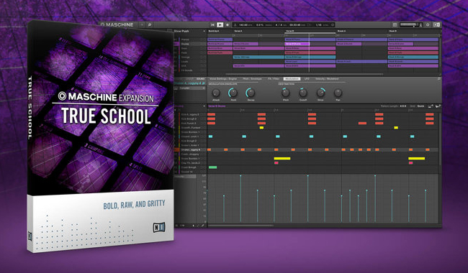Screen dimensions: 468x273
Task: Click the Pan destination knob
Action: tap(338, 93)
